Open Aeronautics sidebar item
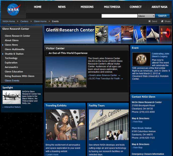Screen dimensions: 173x156 coord(11,67)
